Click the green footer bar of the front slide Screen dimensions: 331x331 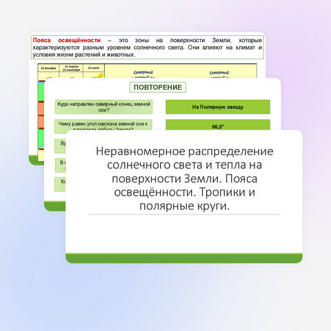[184, 258]
